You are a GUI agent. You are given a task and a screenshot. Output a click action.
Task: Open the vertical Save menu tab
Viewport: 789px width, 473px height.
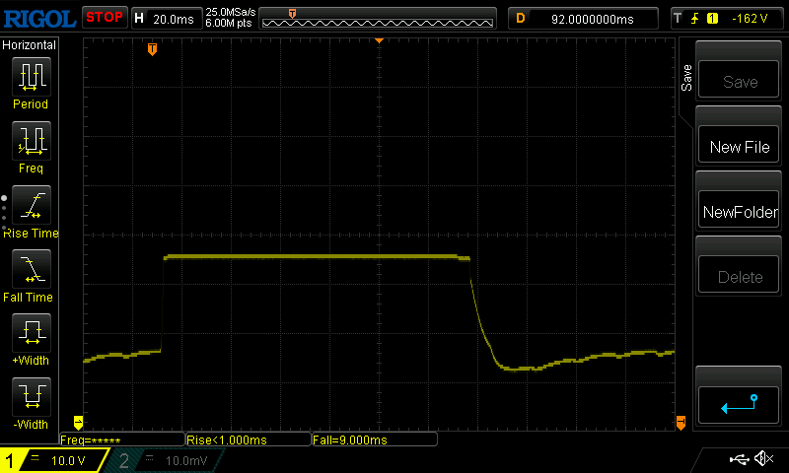[686, 78]
